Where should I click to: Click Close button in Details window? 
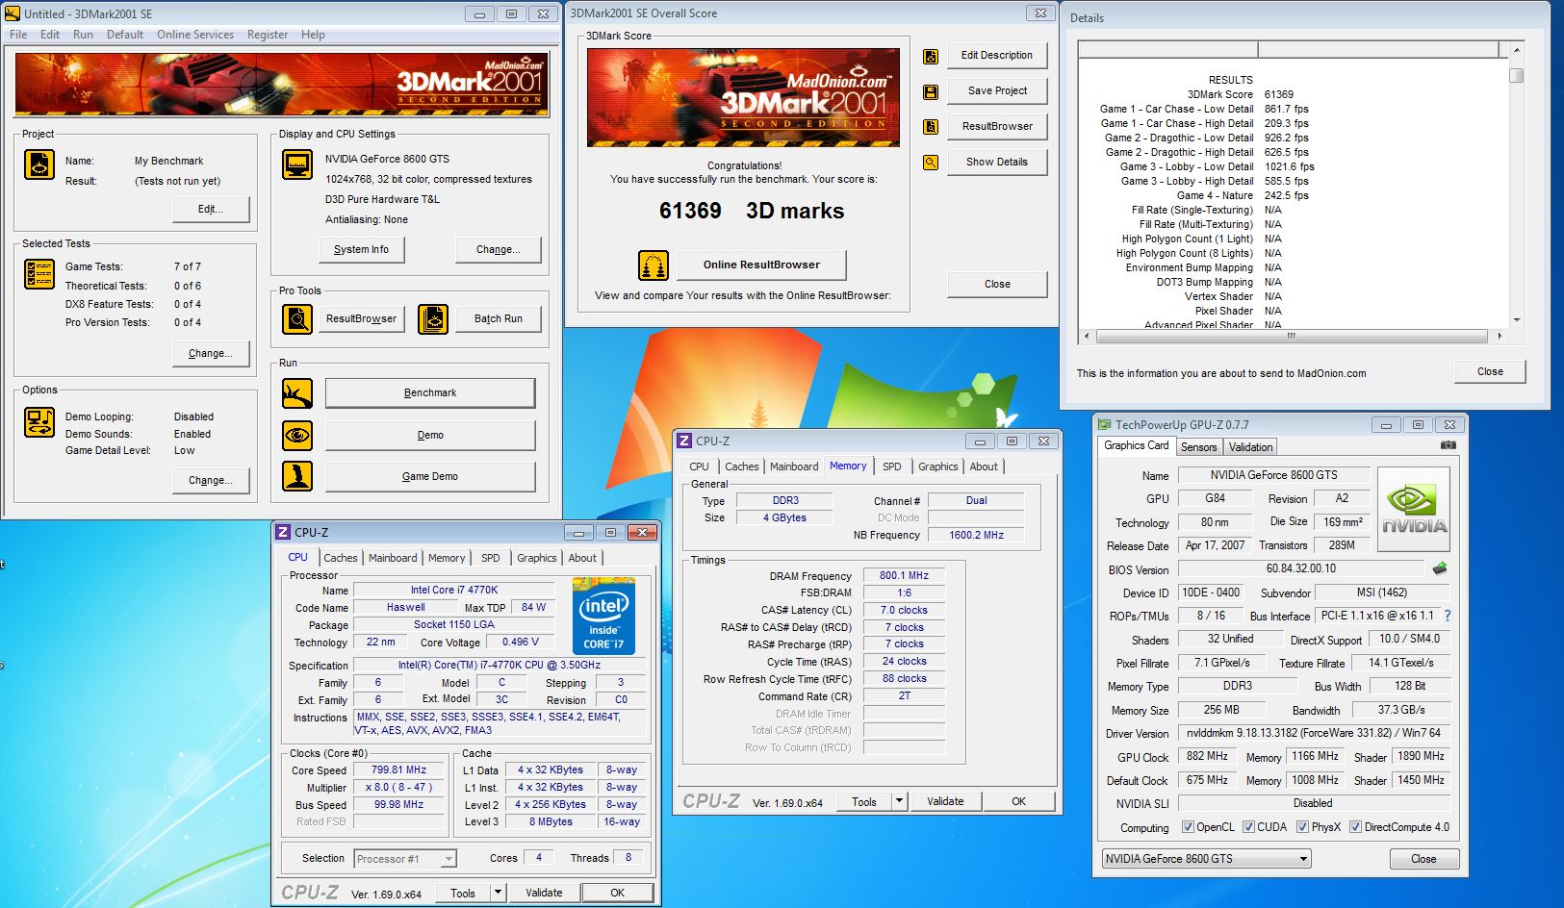(1490, 371)
